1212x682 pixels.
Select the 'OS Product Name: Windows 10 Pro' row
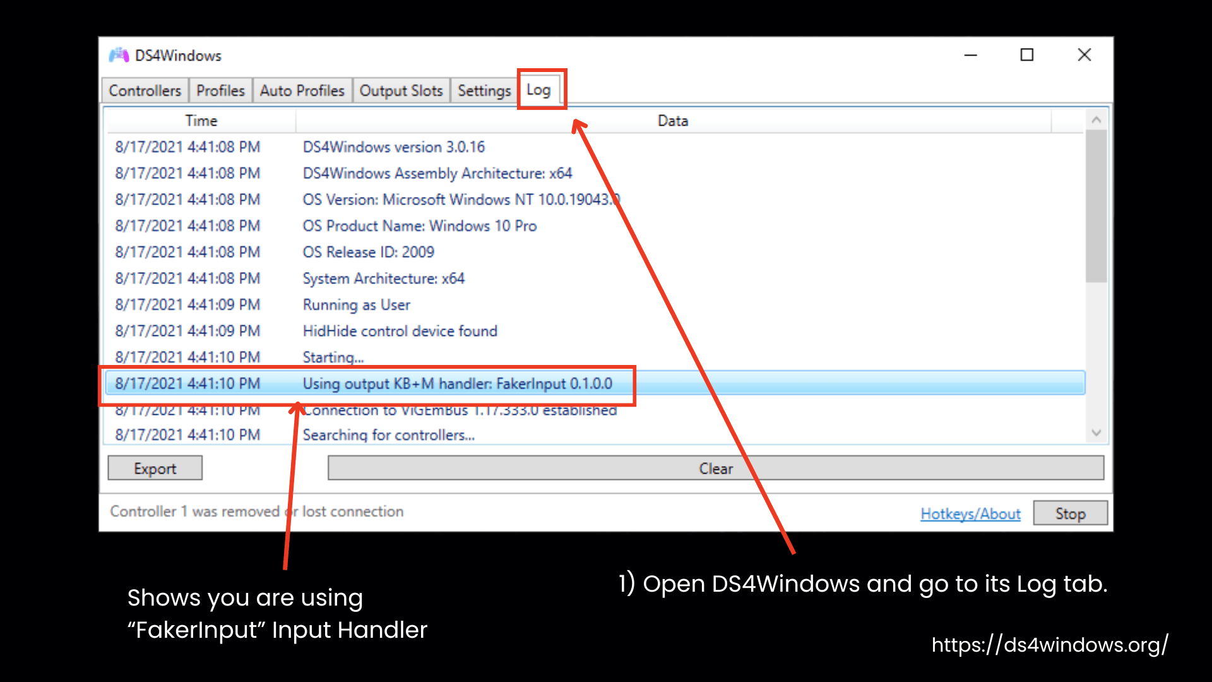pos(596,226)
